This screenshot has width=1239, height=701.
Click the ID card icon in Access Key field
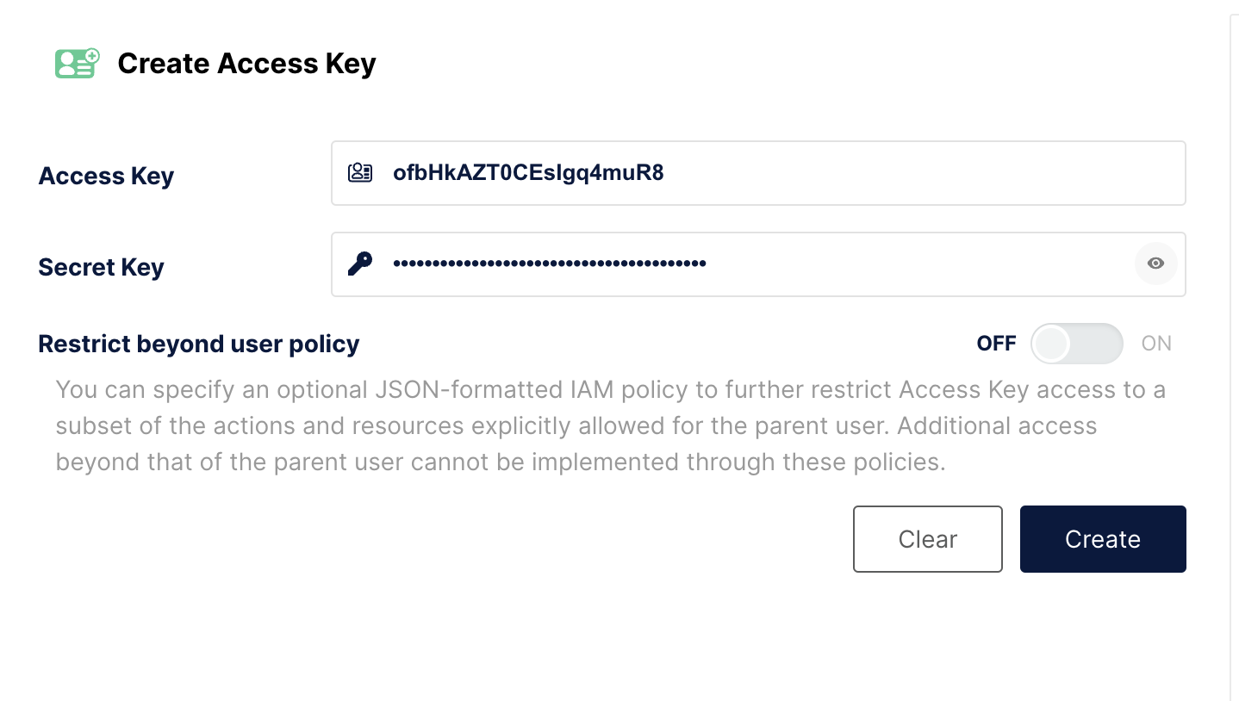click(x=359, y=172)
